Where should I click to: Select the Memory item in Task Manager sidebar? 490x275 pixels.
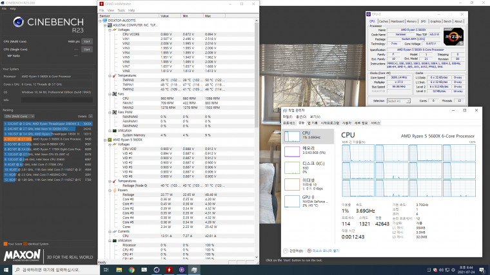(308, 151)
